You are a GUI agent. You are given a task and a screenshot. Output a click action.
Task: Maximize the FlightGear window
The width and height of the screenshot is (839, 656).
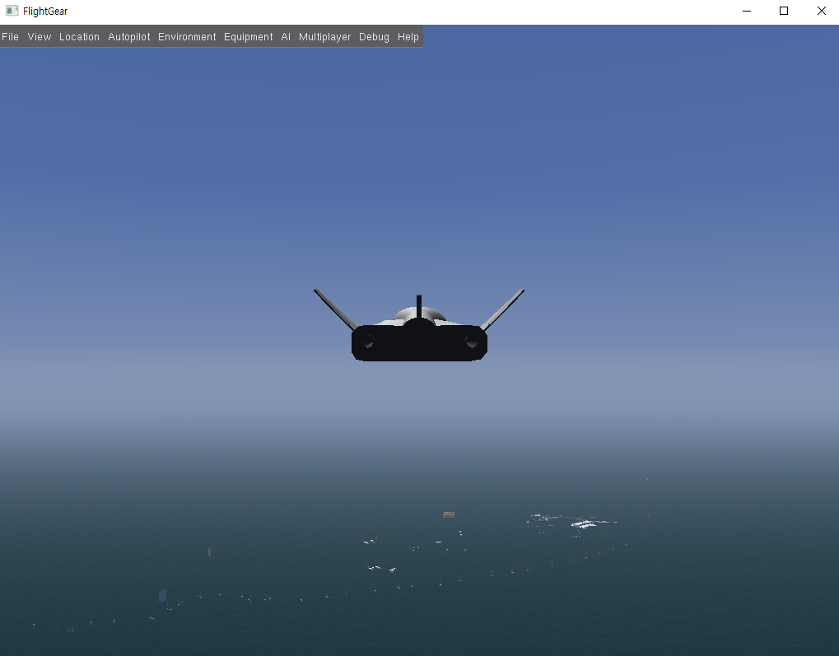coord(784,11)
